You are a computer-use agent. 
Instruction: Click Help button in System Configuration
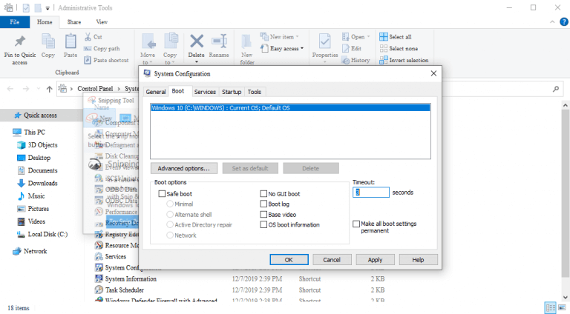point(418,260)
